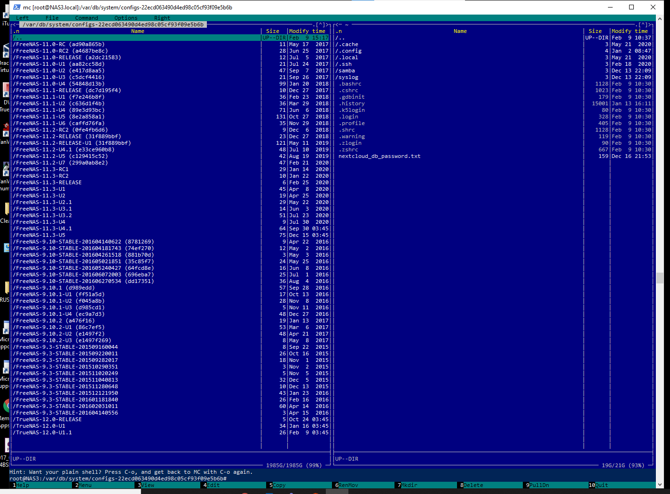Open the right panel's directory history list [^]
Viewport: 670px width, 494px height.
(x=643, y=24)
